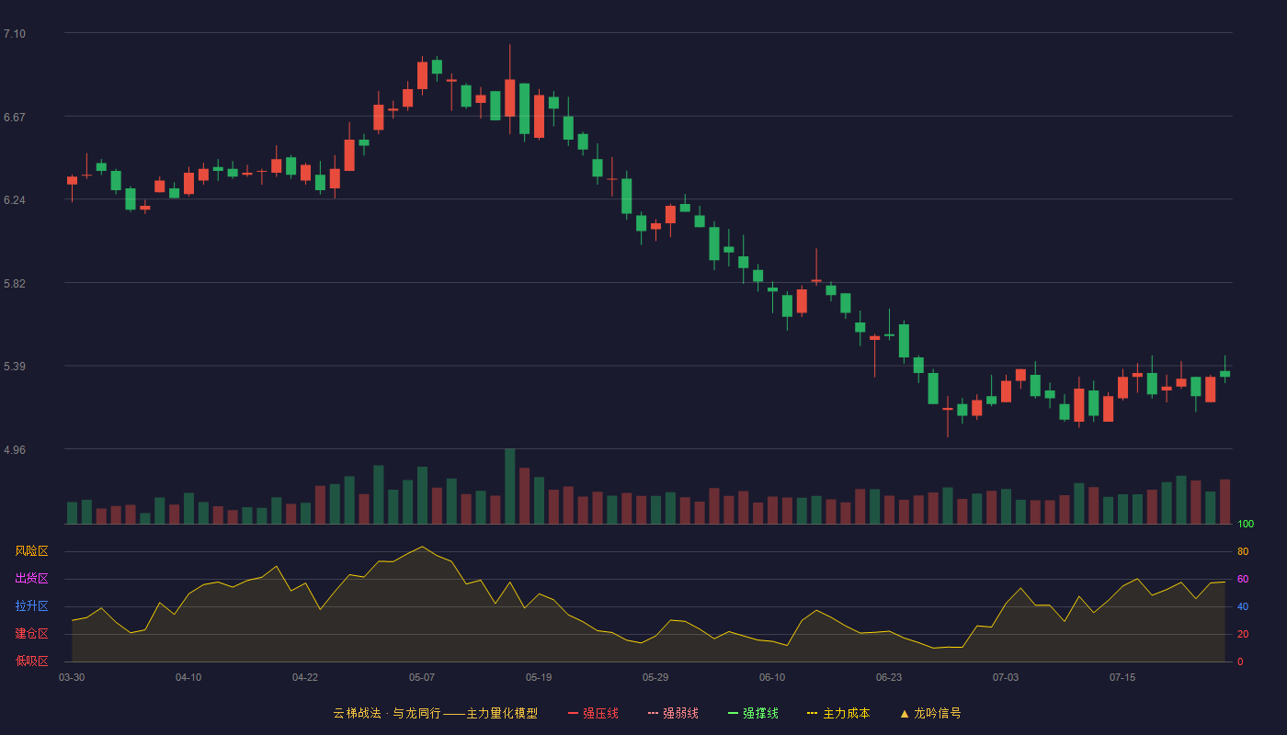Toggle the 强压线 legend series
The width and height of the screenshot is (1287, 735).
tap(593, 713)
